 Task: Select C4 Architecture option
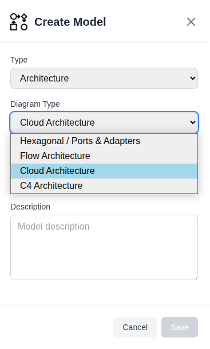pos(104,186)
